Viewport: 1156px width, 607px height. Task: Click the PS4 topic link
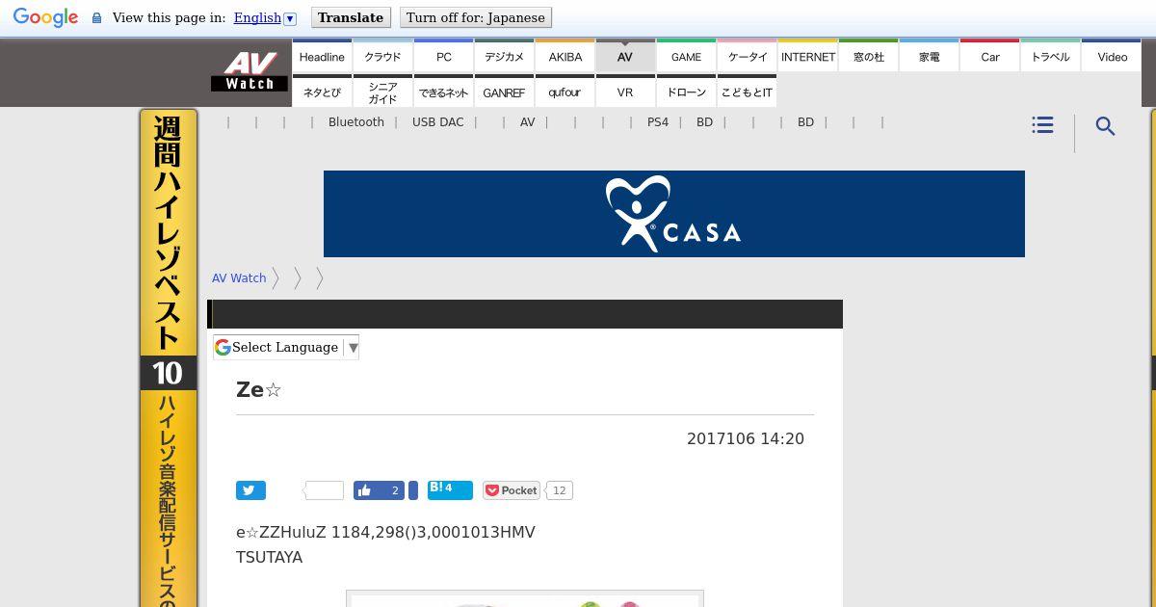point(658,122)
